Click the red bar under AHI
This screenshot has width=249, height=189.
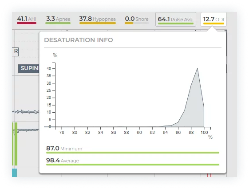pos(27,23)
